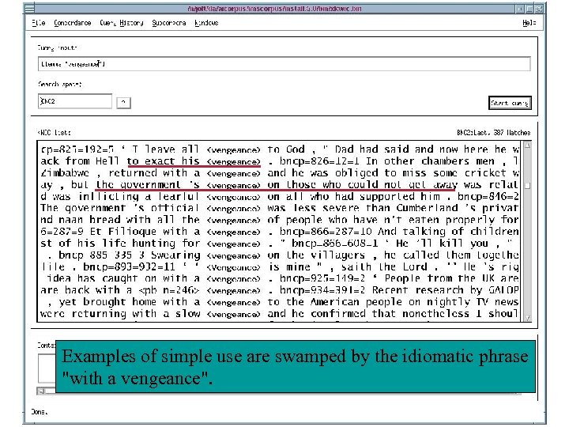This screenshot has height=427, width=569.
Task: Select line 'the government 's vengeance on those'
Action: pyautogui.click(x=280, y=185)
